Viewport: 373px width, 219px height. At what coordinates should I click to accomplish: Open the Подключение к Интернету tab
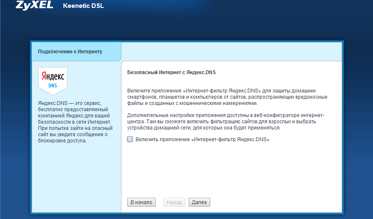(70, 52)
